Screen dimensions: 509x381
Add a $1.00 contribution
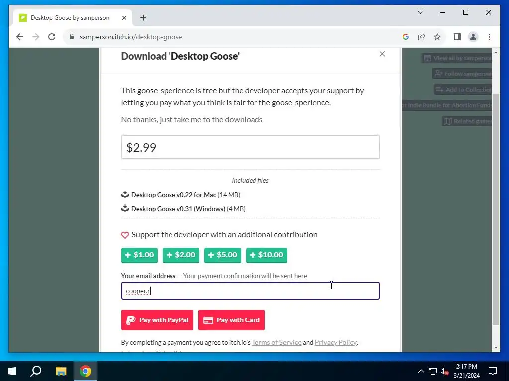(x=139, y=255)
